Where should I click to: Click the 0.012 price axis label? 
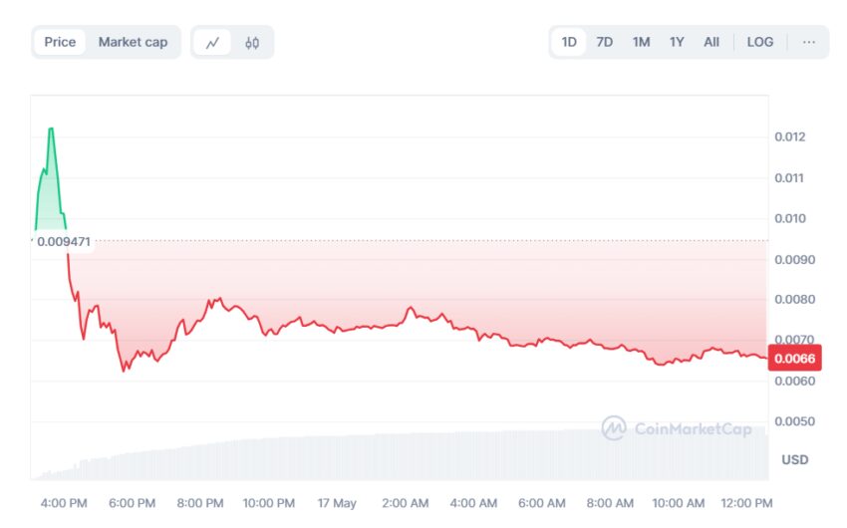tap(788, 136)
